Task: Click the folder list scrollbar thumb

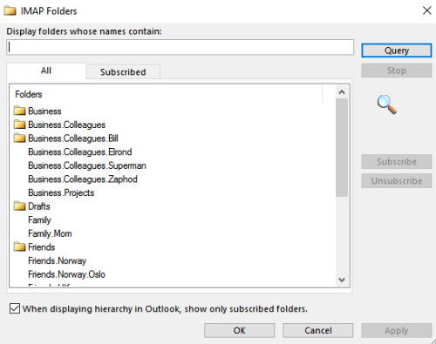Action: [x=342, y=148]
